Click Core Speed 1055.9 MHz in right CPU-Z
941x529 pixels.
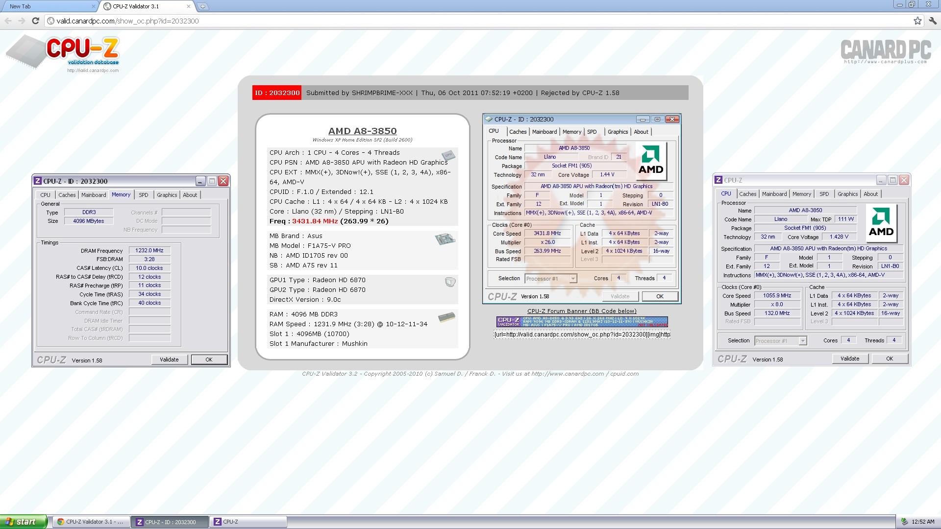click(x=777, y=295)
